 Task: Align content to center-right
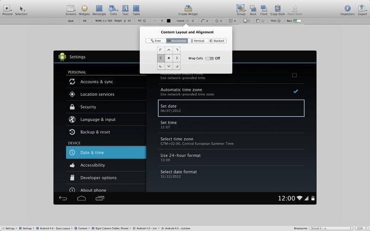pos(177,58)
